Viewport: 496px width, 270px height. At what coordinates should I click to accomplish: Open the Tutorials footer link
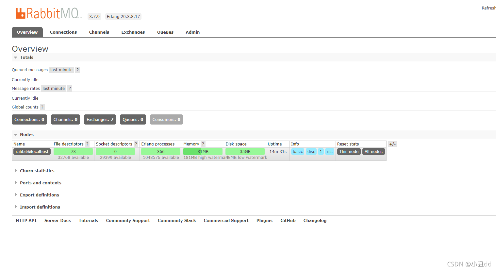pyautogui.click(x=89, y=221)
